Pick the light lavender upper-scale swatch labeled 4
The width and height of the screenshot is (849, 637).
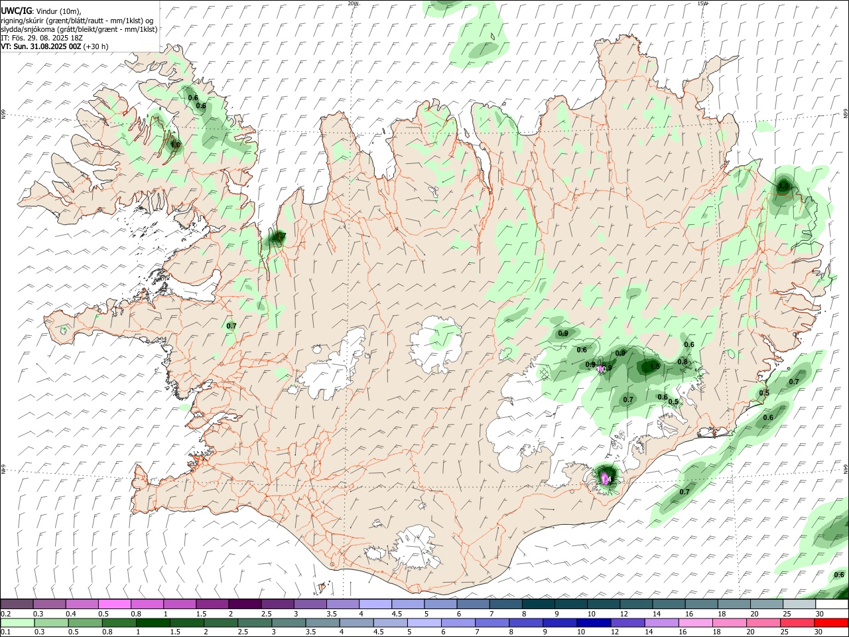click(374, 604)
